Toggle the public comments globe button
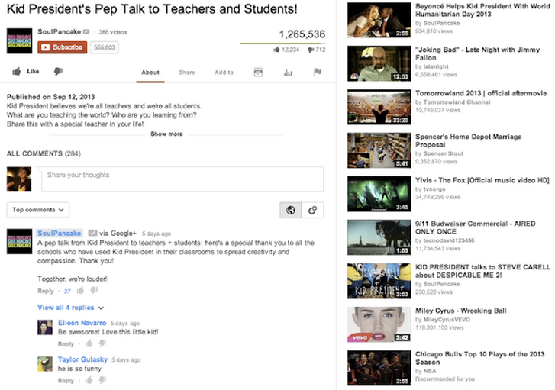Screen dimensions: 555x390 290,210
